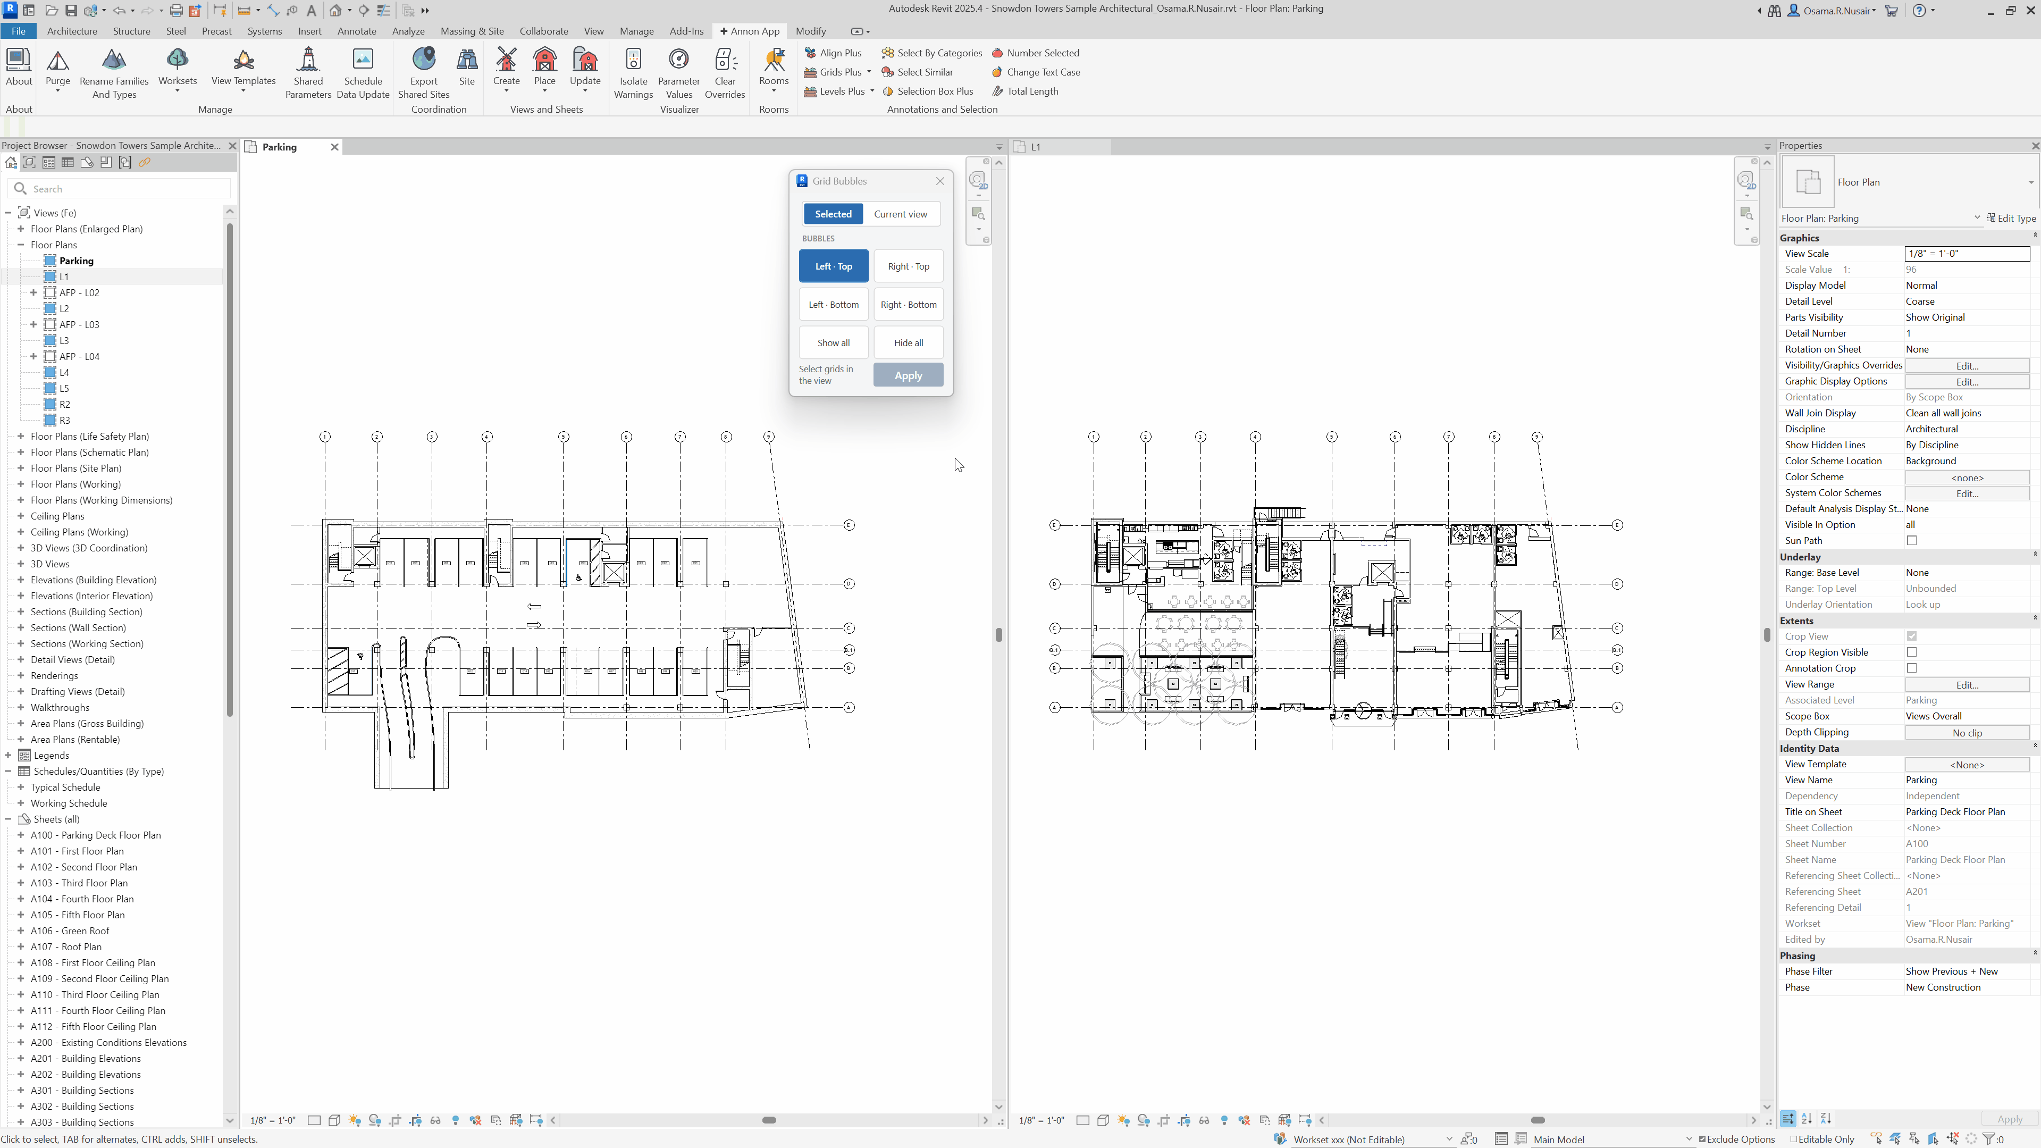Click Edit for Visibility/Graphics Overrides
The image size is (2041, 1148).
(x=1967, y=366)
